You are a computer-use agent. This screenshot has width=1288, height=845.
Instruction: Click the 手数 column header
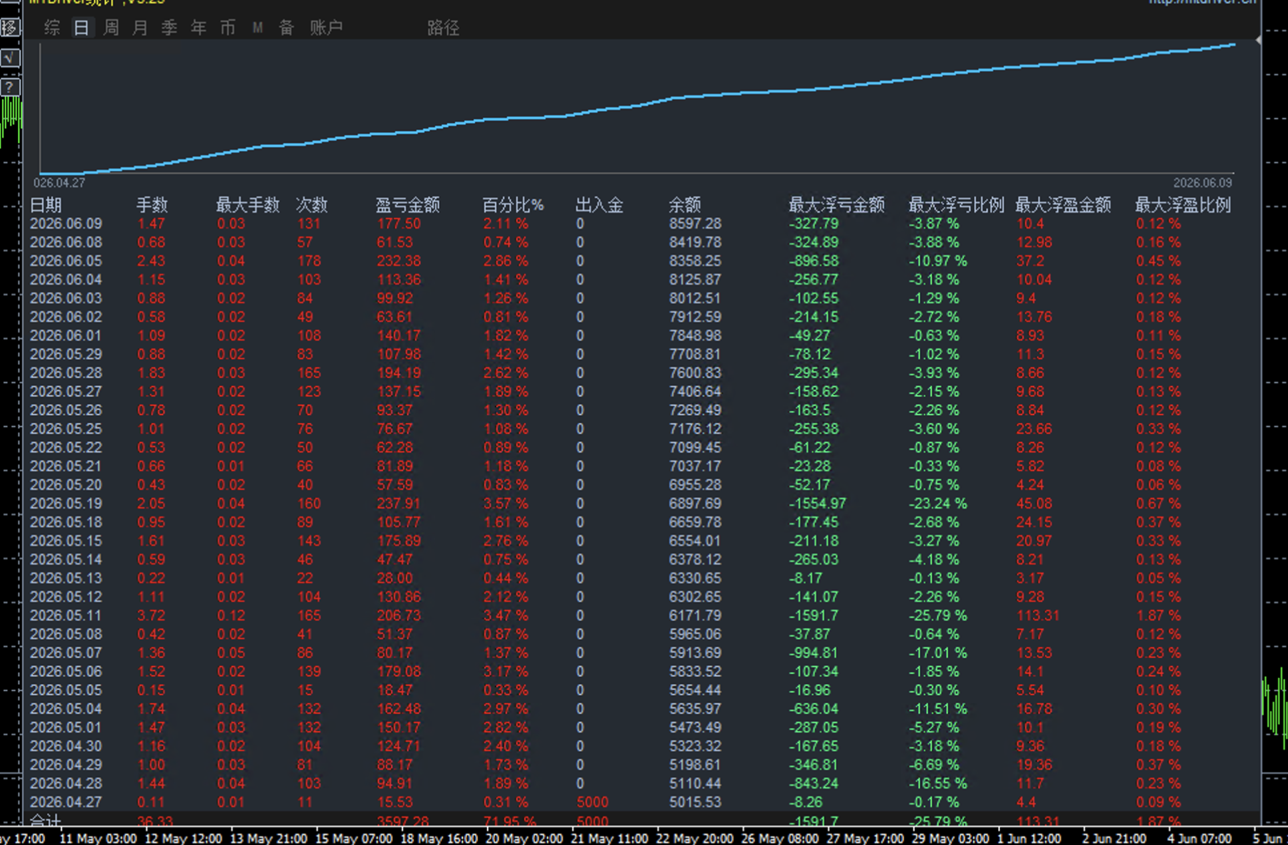152,205
